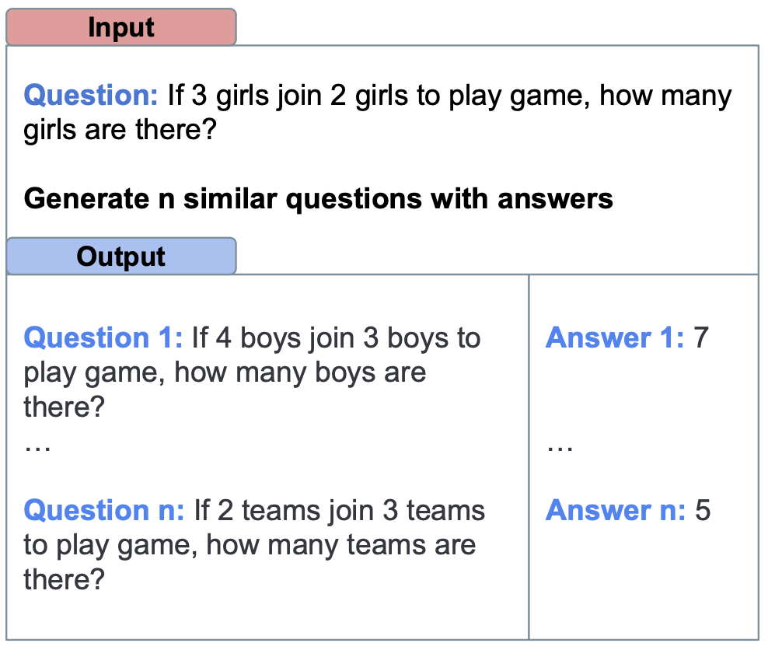This screenshot has width=768, height=650.
Task: Click the last 'there?' under Question n
Action: pyautogui.click(x=65, y=579)
